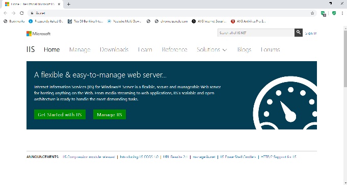
Task: Click the vertical scrollbar thumb
Action: 345,59
